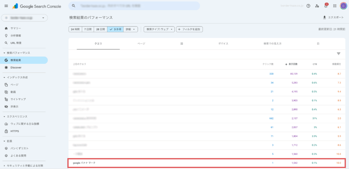Click the table filter rows icon

338,54
